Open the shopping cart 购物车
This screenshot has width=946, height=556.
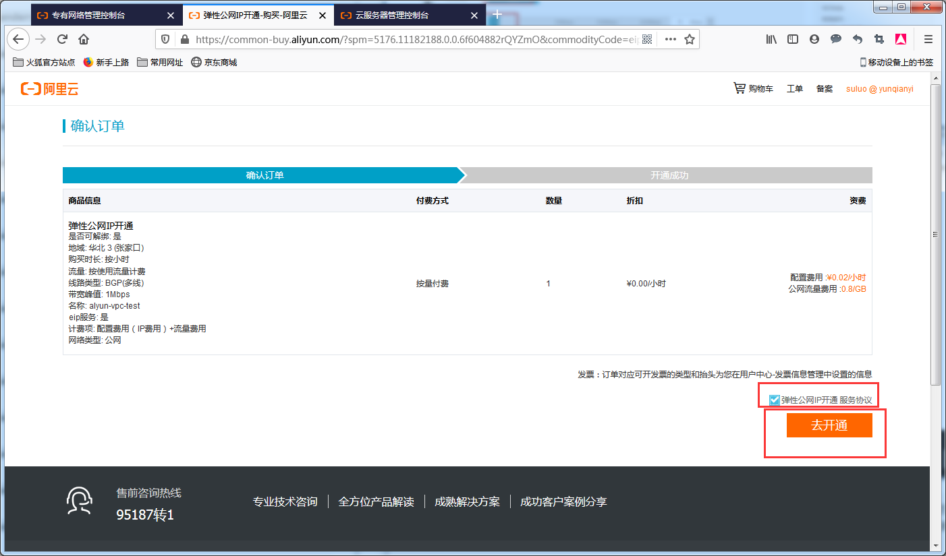click(753, 88)
